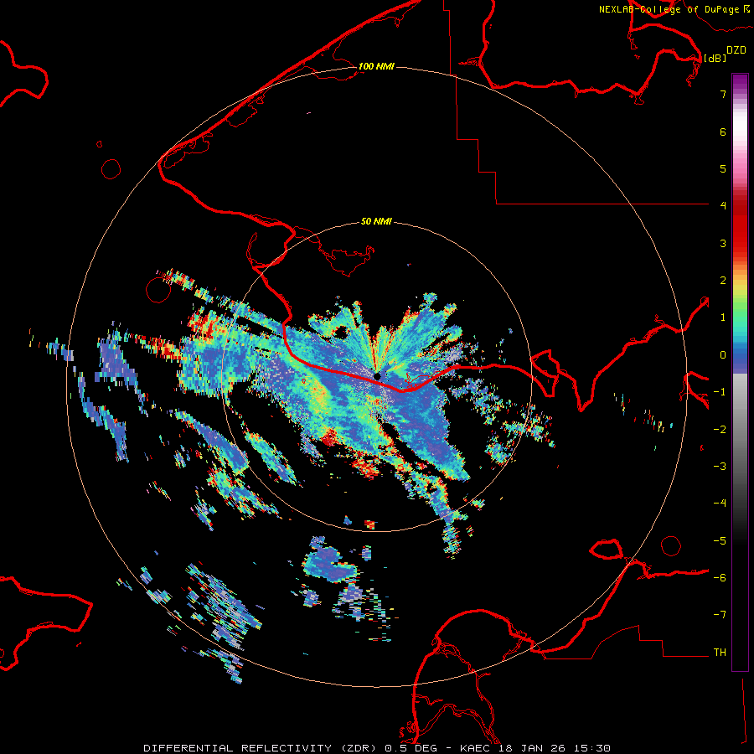Click the "2" value on color scale
This screenshot has width=754, height=754.
723,281
